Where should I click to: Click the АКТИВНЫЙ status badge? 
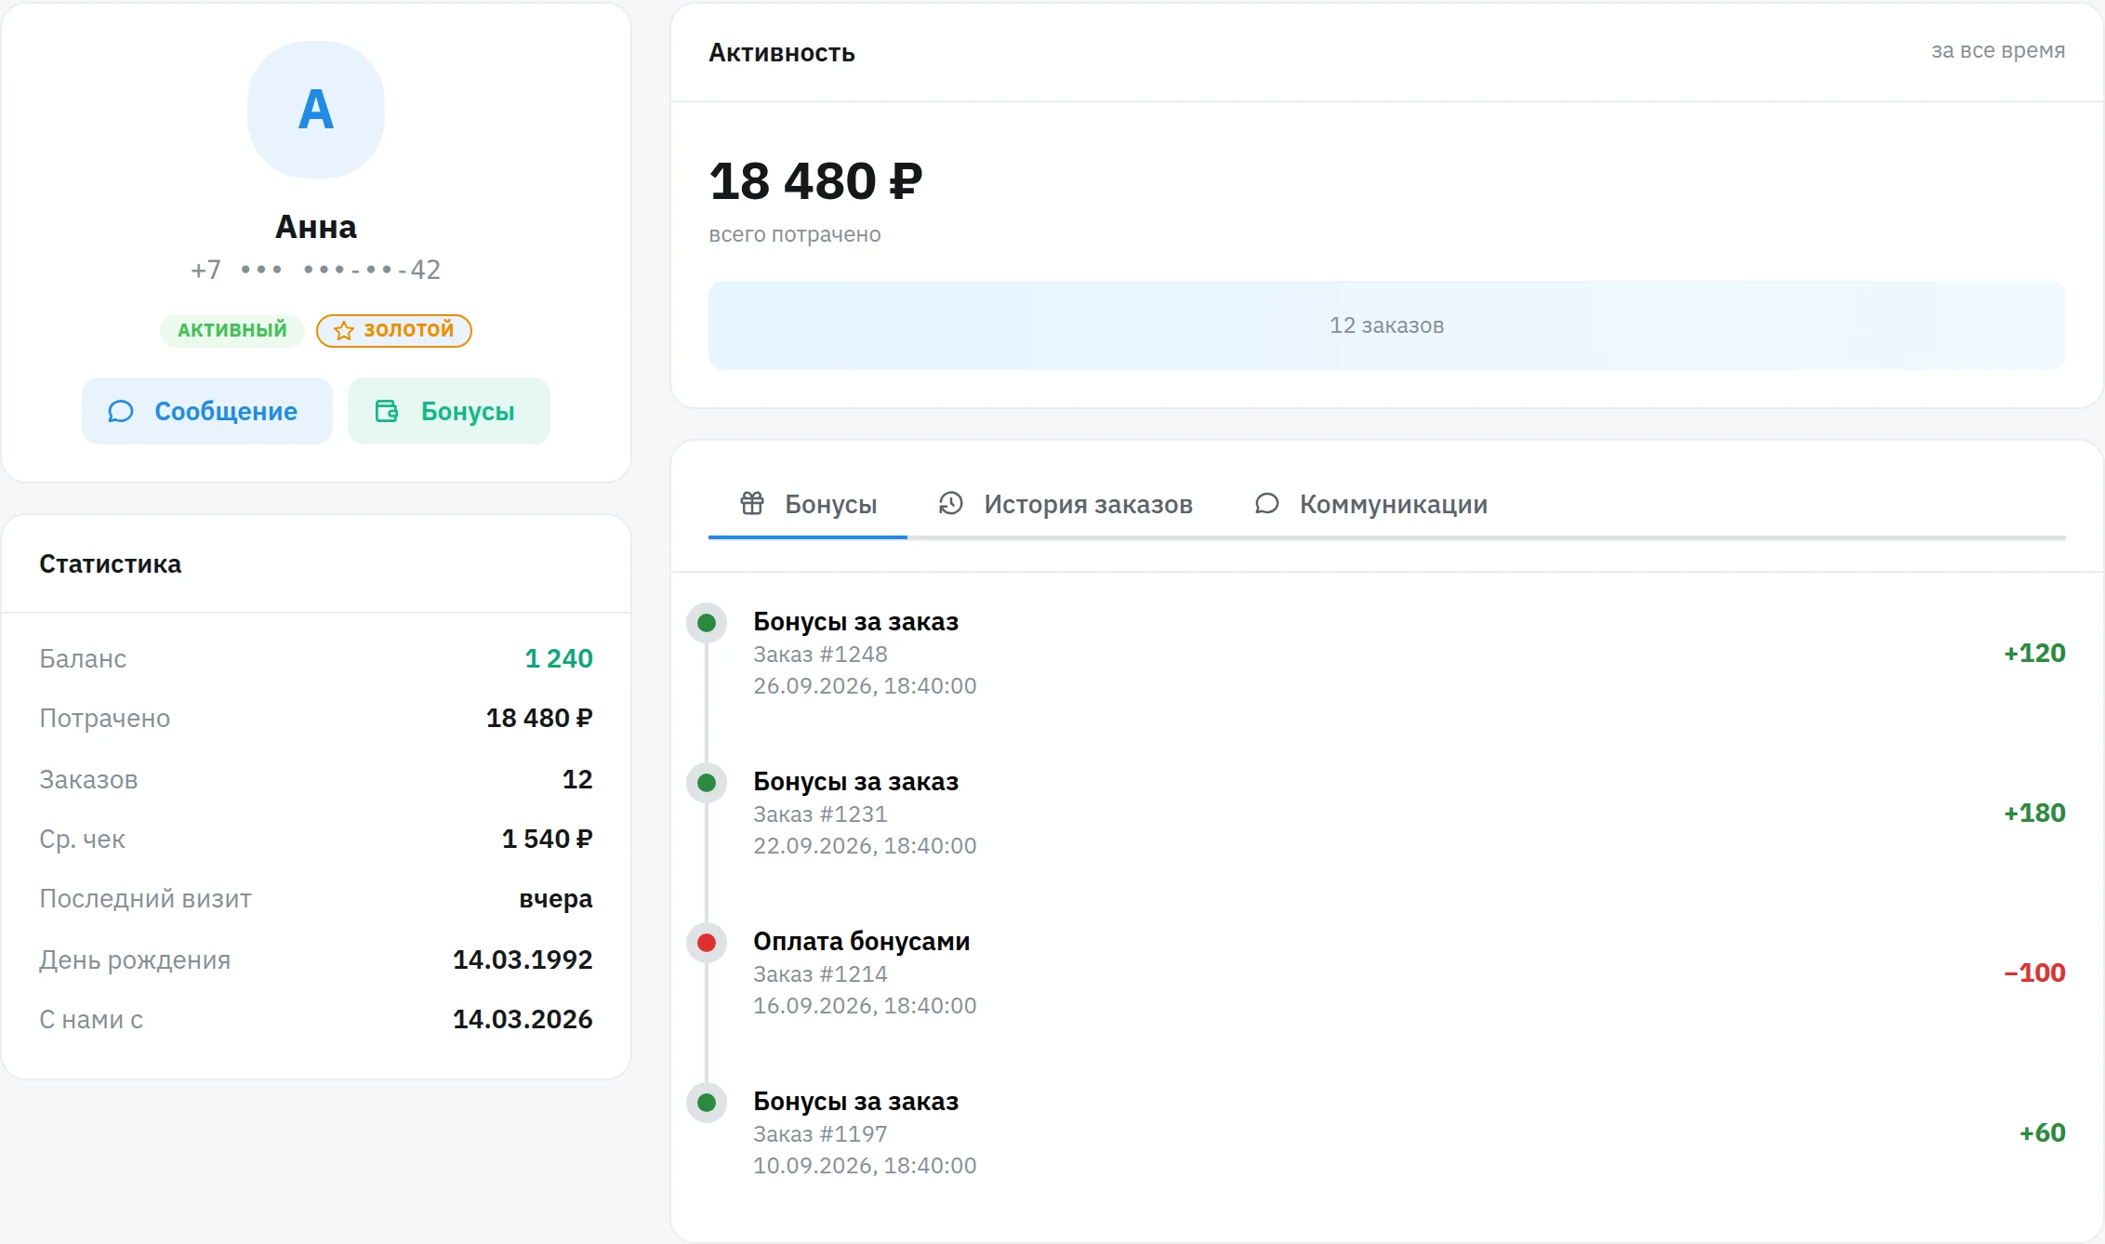pyautogui.click(x=232, y=330)
